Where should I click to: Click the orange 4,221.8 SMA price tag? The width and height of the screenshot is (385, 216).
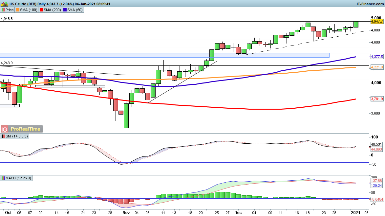[x=377, y=67]
